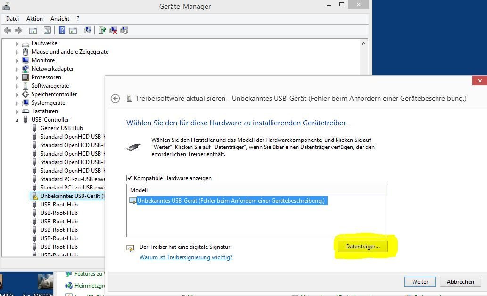
Task: Open the Ansicht menu
Action: 60,19
